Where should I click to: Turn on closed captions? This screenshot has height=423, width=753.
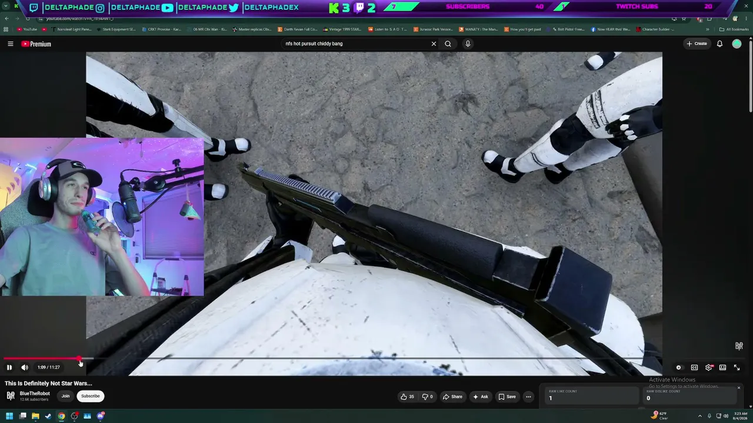[x=694, y=367]
